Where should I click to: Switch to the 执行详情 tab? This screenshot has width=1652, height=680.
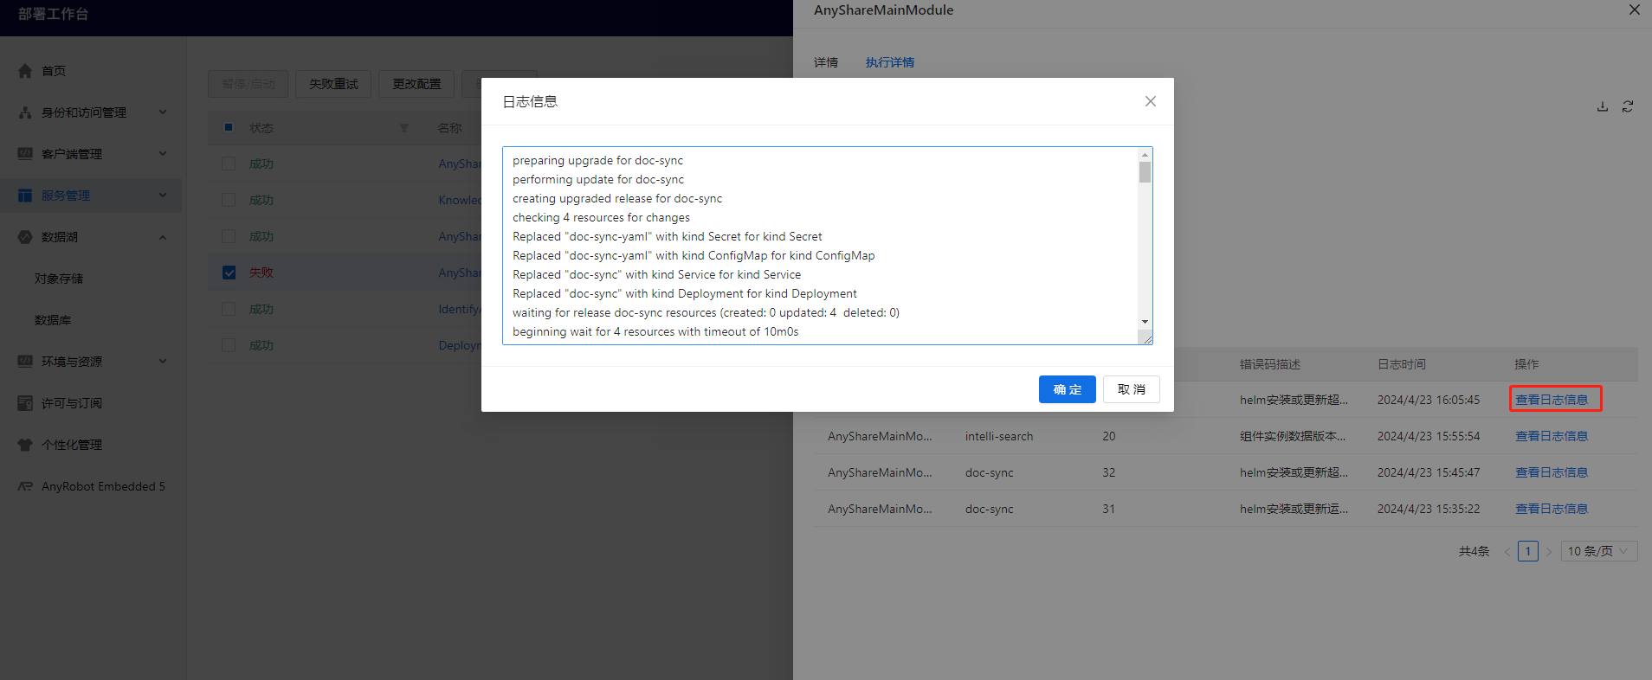[890, 62]
